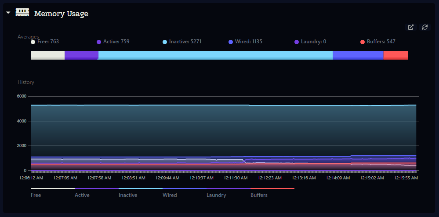This screenshot has width=439, height=217.
Task: Click the red Buffers dot in Averages
Action: pos(363,42)
